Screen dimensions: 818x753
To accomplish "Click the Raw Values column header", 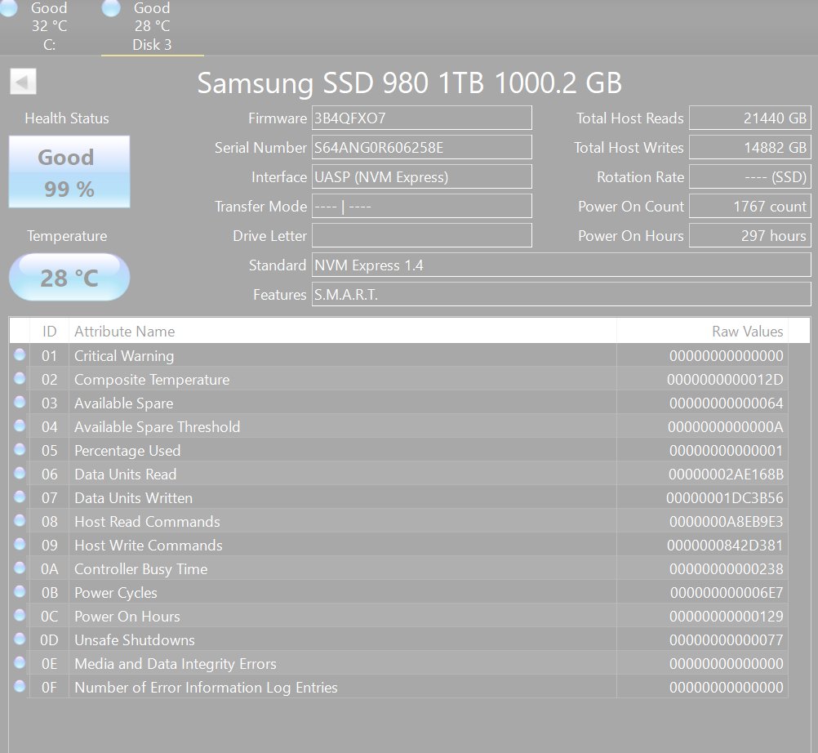I will (702, 332).
